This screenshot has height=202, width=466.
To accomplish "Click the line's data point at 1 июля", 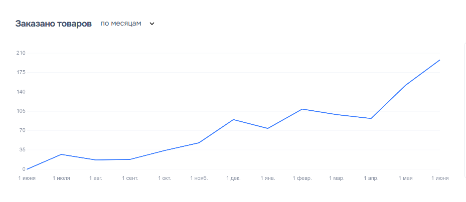I will [61, 154].
